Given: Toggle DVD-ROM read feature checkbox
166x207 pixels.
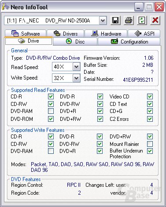Looking at the screenshot, I should pos(51,119).
